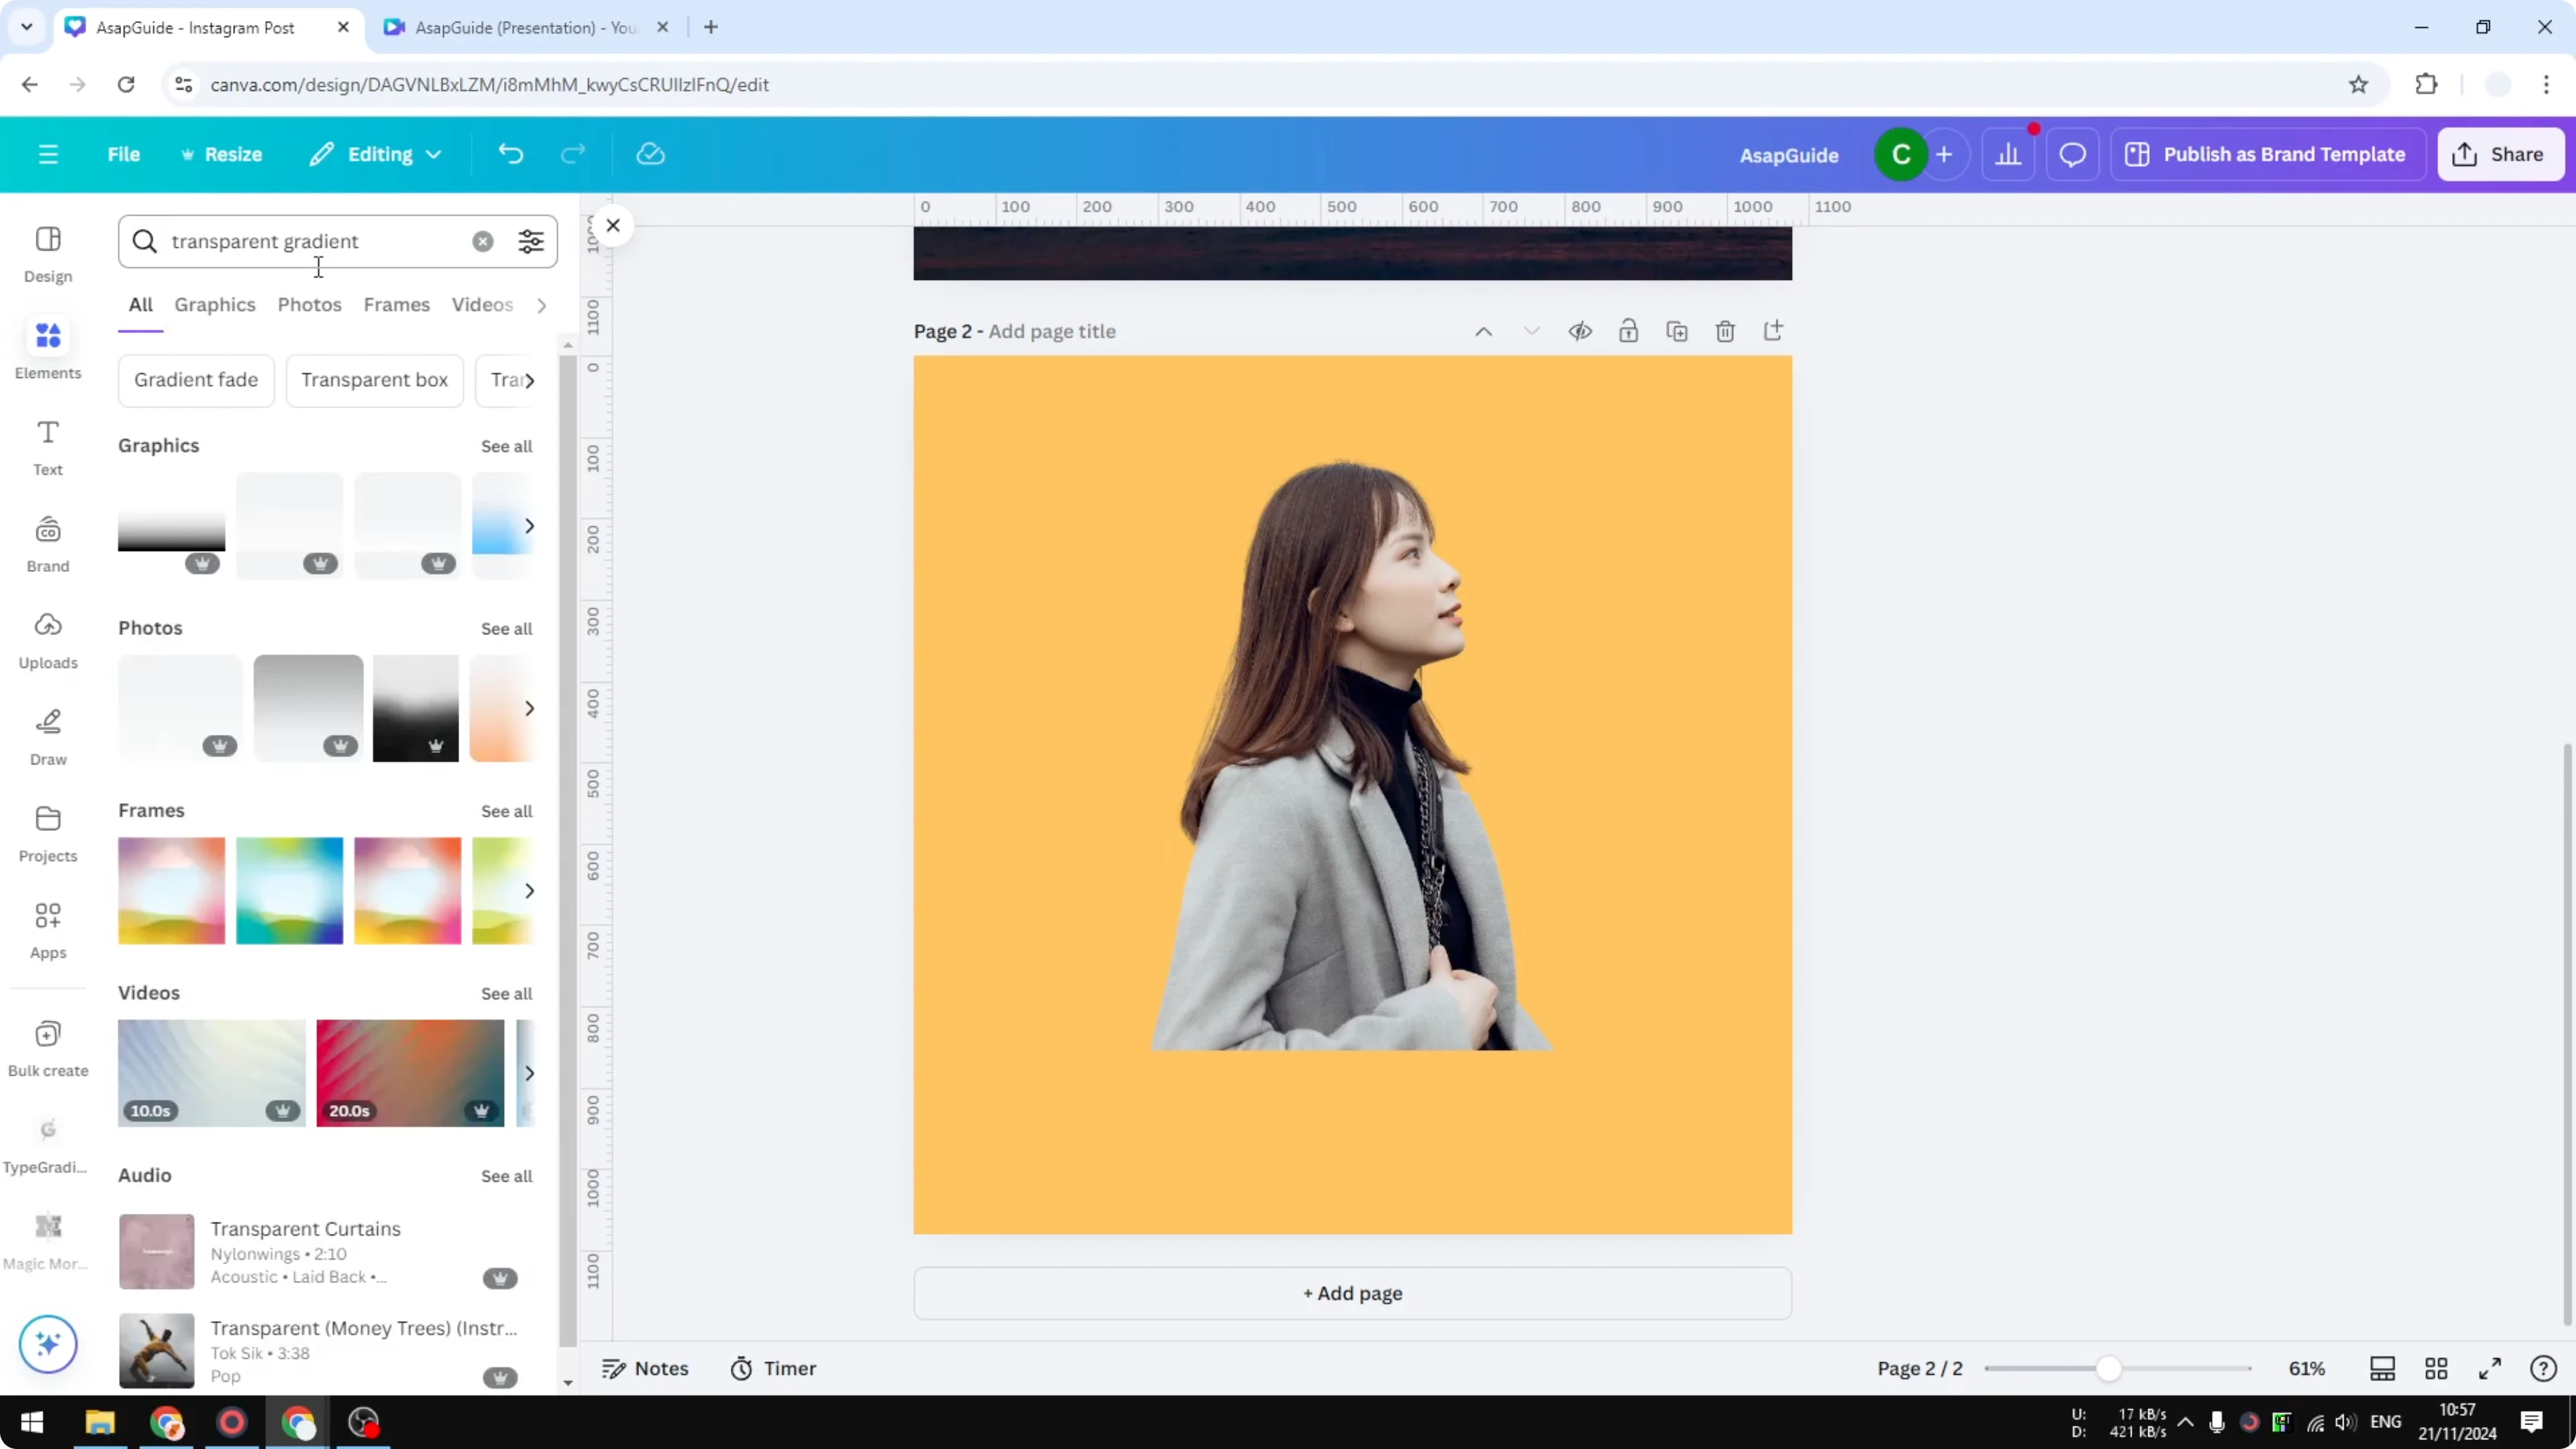Open the Notes panel
Screen dimensions: 2576x1449
click(x=645, y=1368)
